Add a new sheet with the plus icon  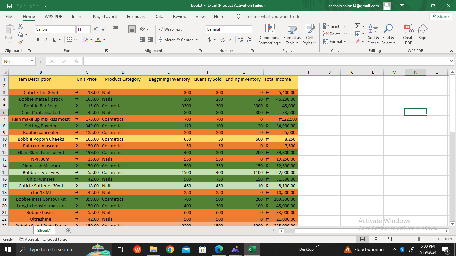point(69,231)
